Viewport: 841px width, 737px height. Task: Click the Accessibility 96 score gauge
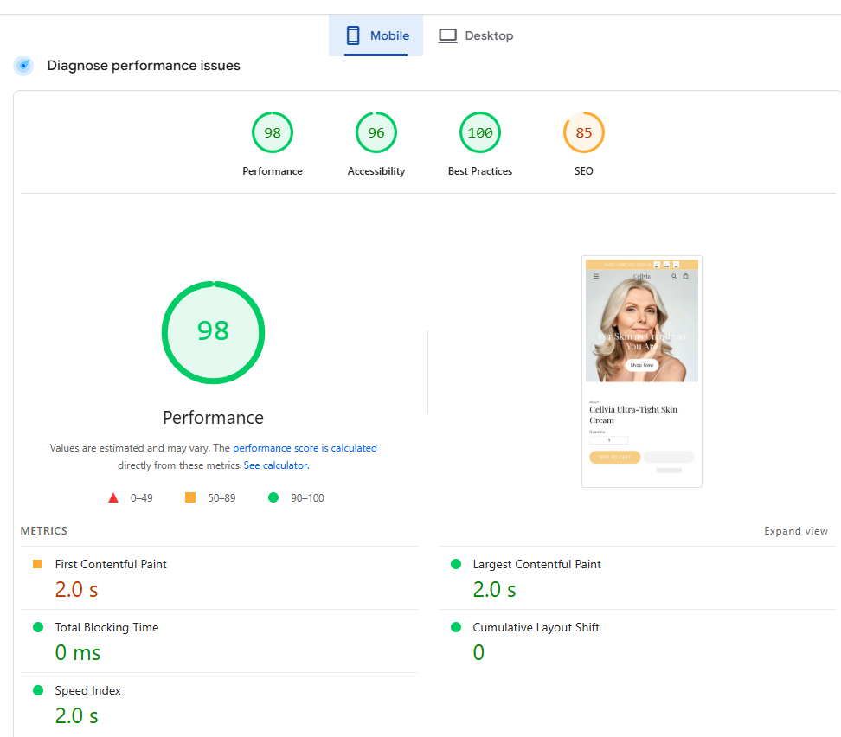[x=376, y=133]
